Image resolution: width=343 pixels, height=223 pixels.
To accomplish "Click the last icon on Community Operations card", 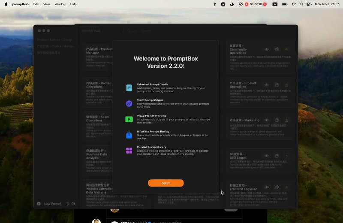I will [287, 50].
